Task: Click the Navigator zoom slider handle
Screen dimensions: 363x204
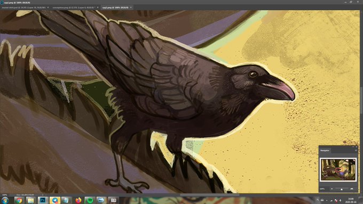Action: click(x=342, y=190)
